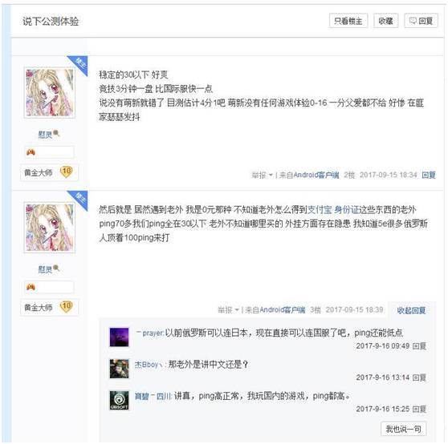The height and width of the screenshot is (444, 448).
Task: Click the gamepad badge icon in second post
Action: coord(31,287)
